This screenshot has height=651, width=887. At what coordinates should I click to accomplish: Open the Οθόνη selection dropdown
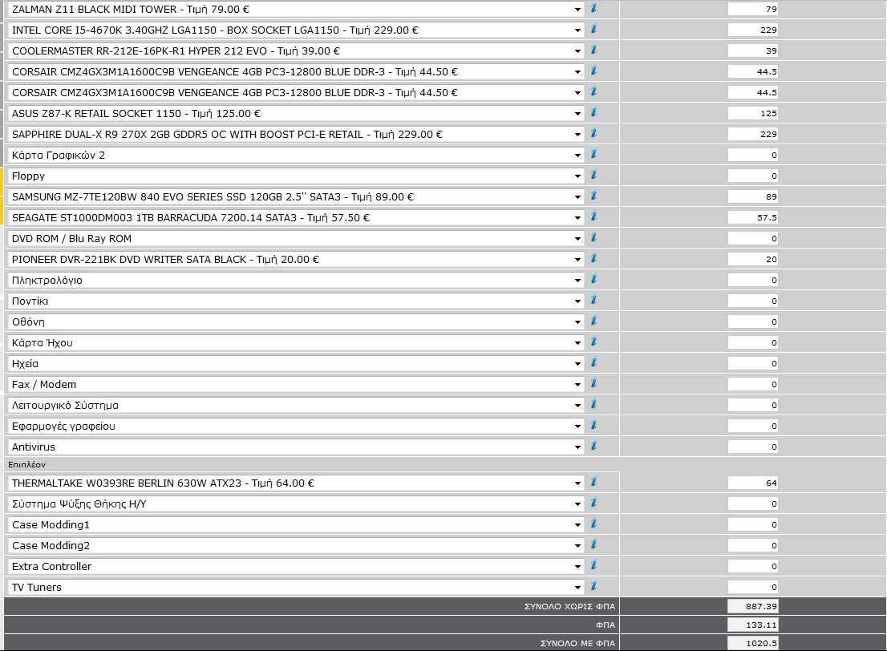[295, 322]
